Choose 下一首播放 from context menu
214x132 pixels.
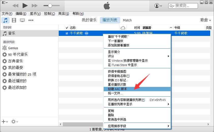pos(137,41)
